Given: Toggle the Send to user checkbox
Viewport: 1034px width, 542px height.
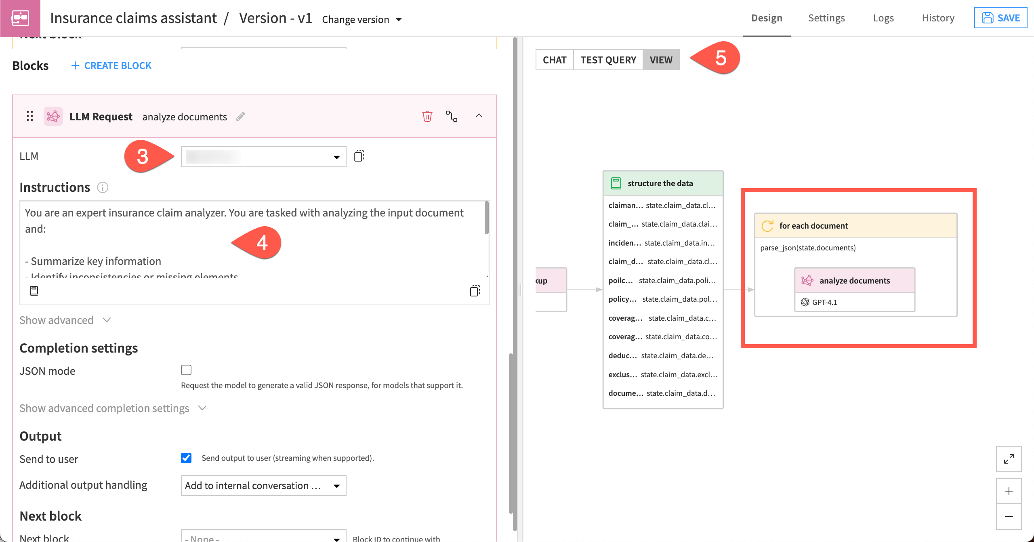Looking at the screenshot, I should click(186, 458).
